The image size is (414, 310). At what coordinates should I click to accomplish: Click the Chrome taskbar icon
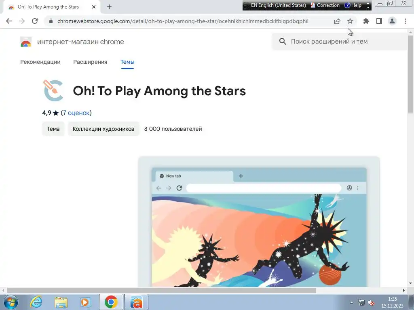pyautogui.click(x=111, y=302)
